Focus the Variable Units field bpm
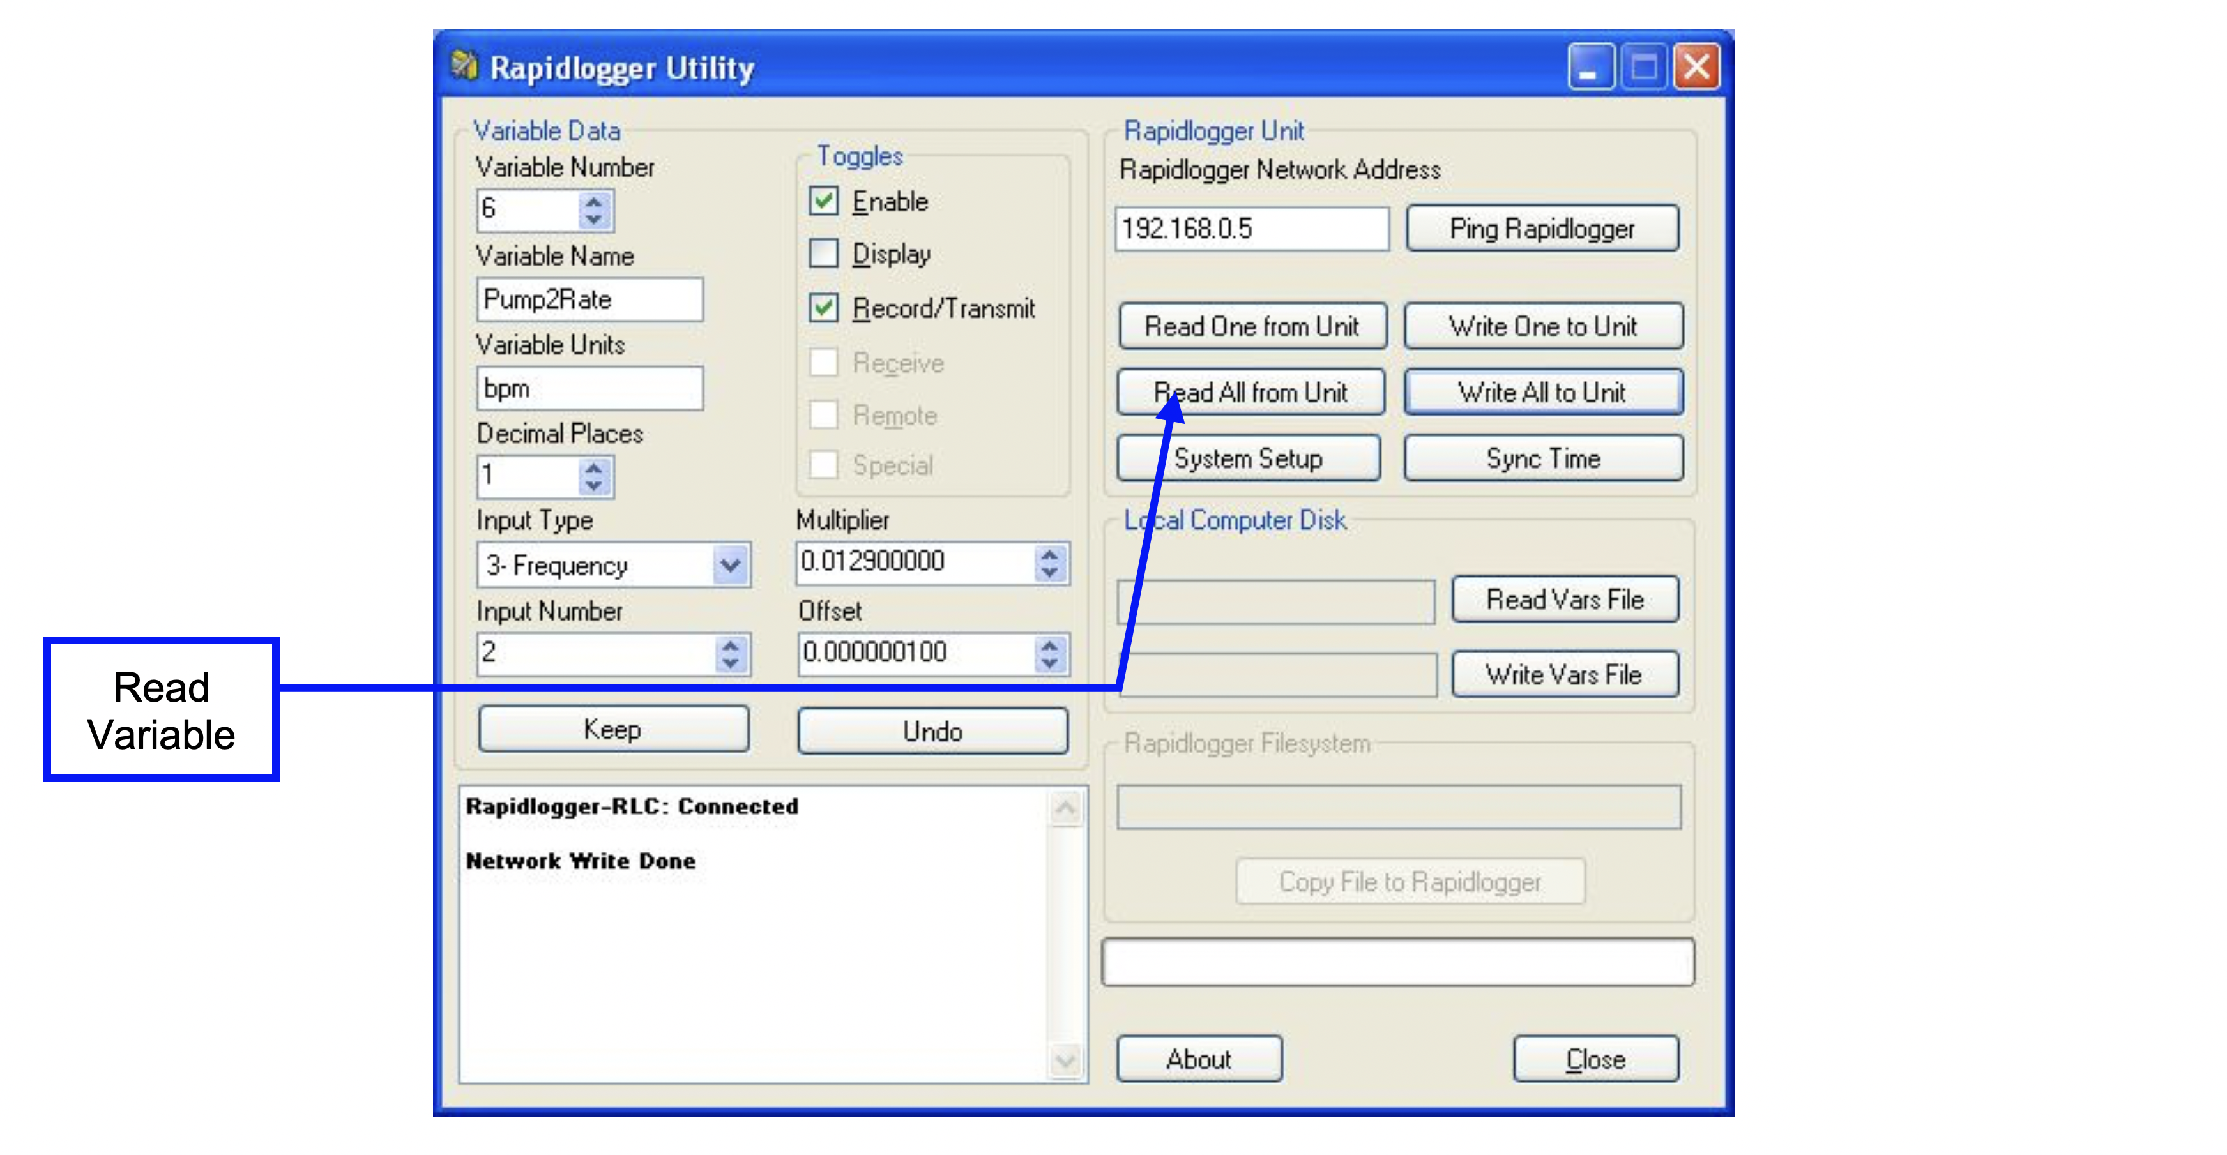 (x=589, y=388)
